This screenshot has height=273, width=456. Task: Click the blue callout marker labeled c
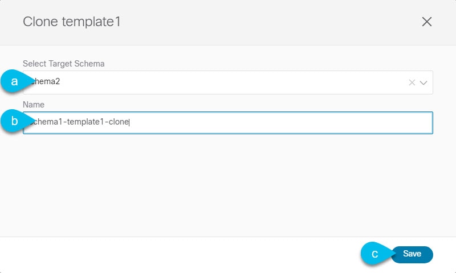point(376,254)
